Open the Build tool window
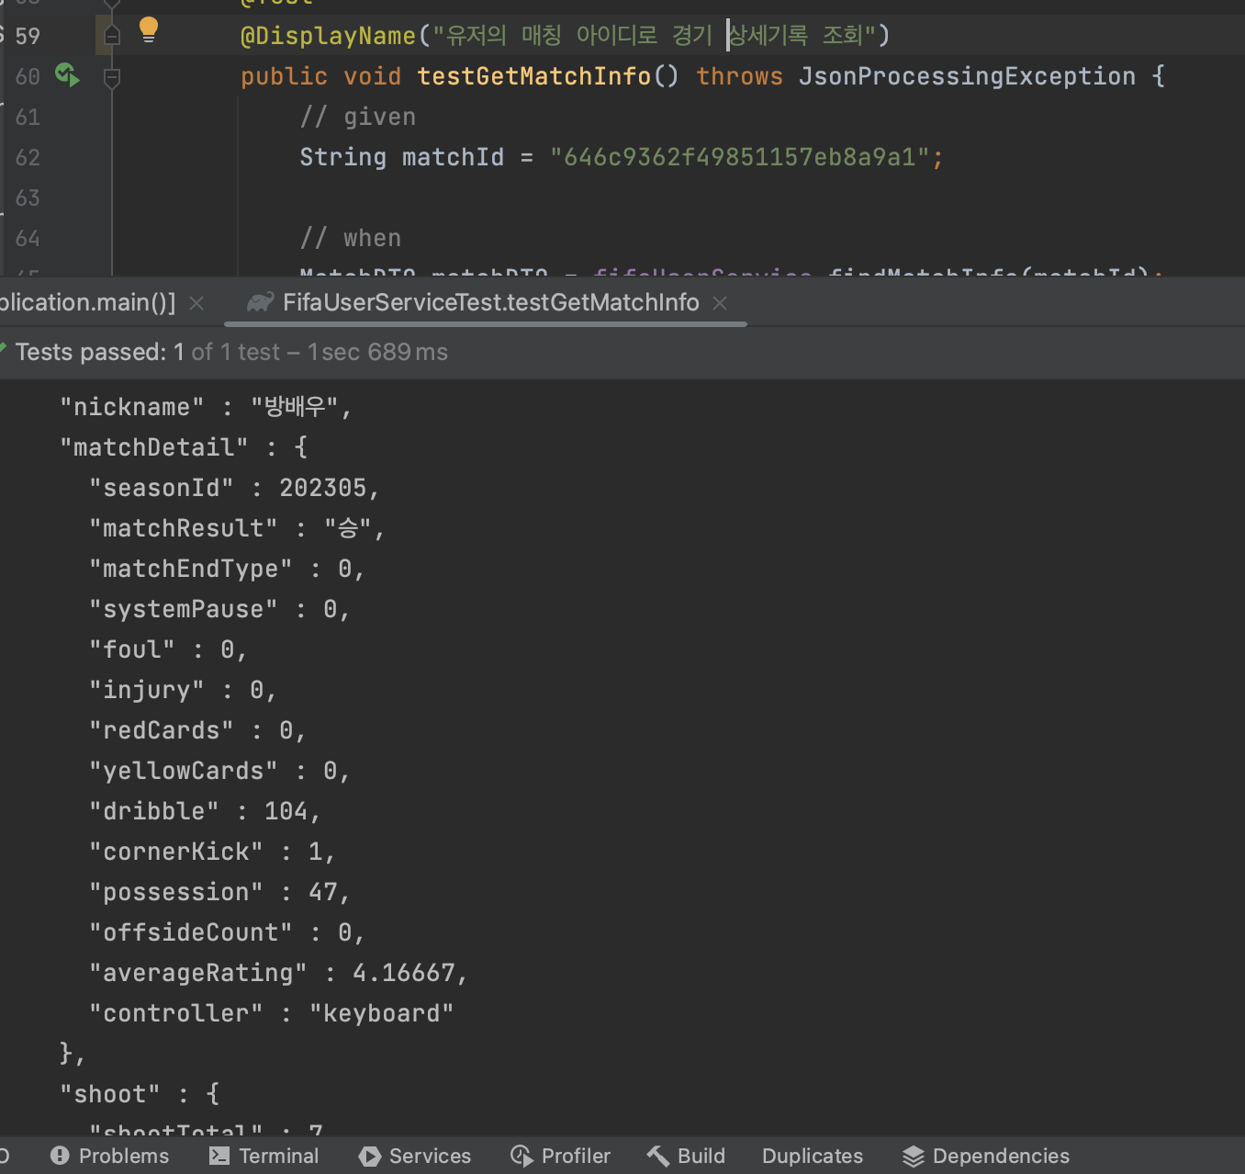 pyautogui.click(x=686, y=1156)
